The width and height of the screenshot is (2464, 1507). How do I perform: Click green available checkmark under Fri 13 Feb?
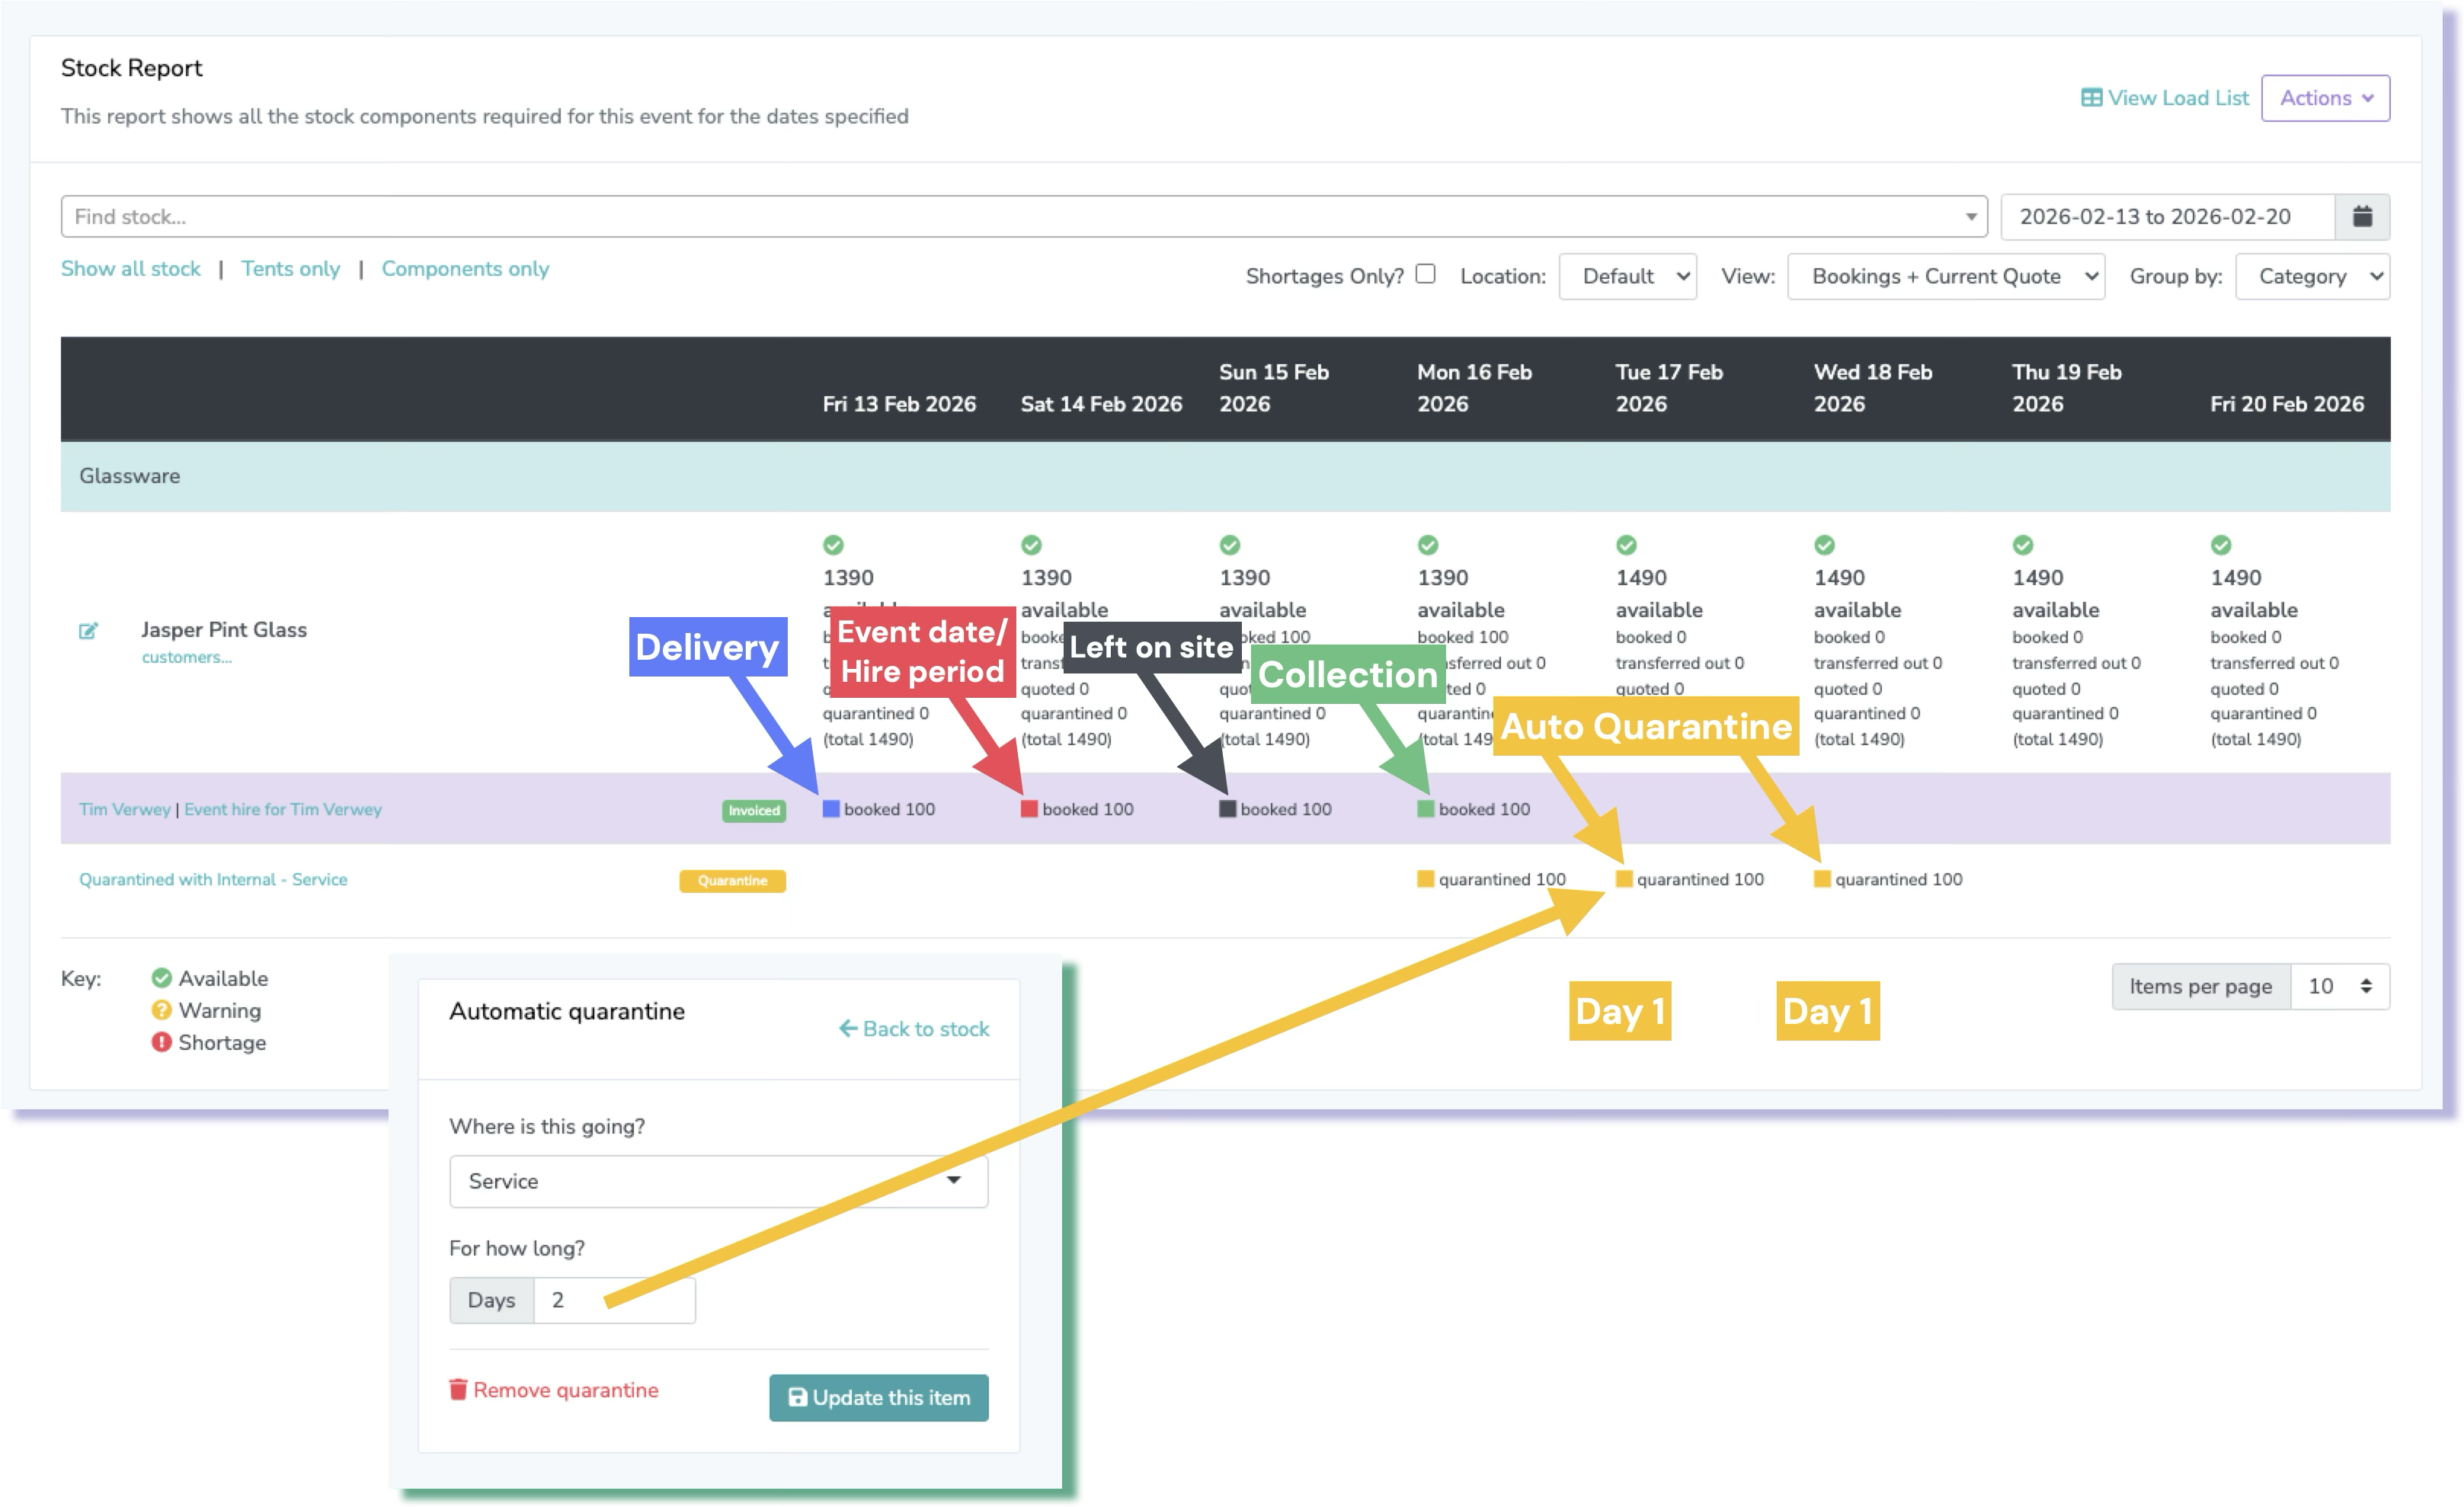point(833,545)
